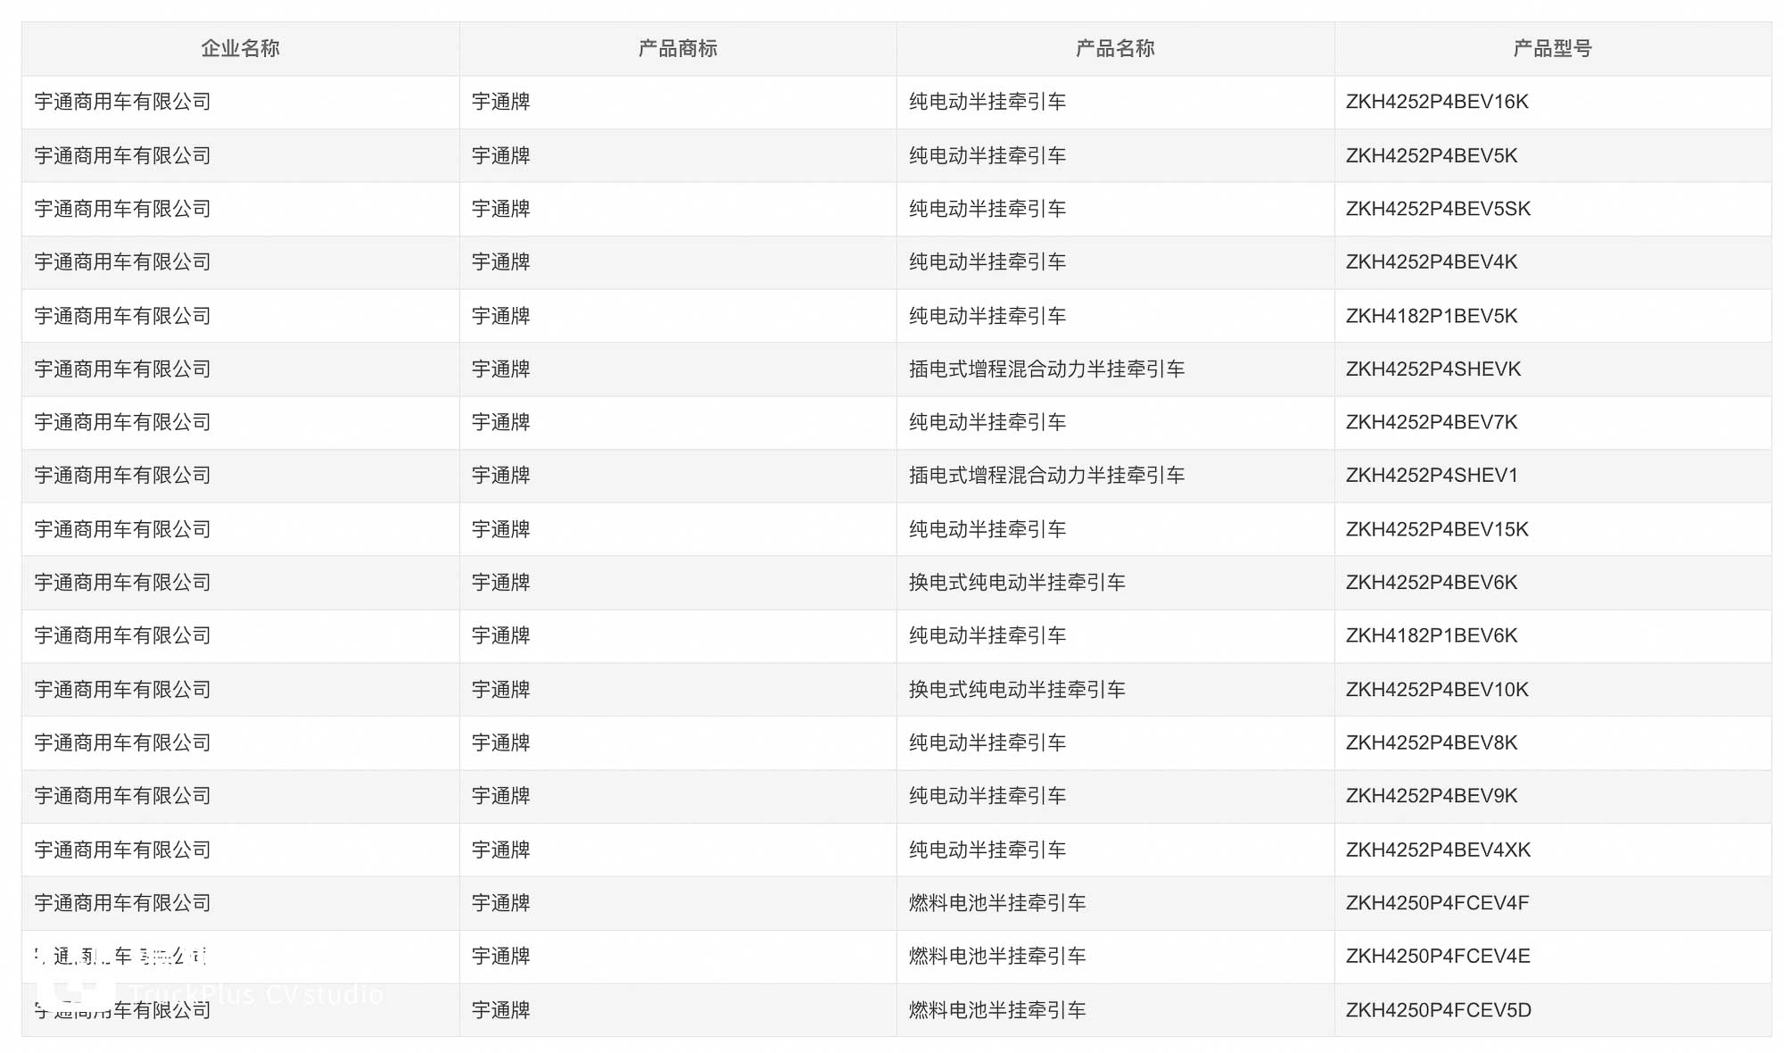Select product name in ZKH4252P4BEV6K row
Viewport: 1784px width, 1053px height.
tap(1016, 583)
